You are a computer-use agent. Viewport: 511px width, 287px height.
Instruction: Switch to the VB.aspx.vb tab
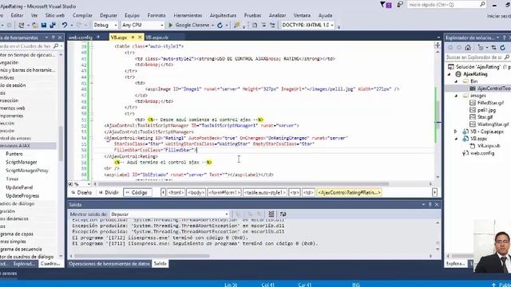pos(157,37)
